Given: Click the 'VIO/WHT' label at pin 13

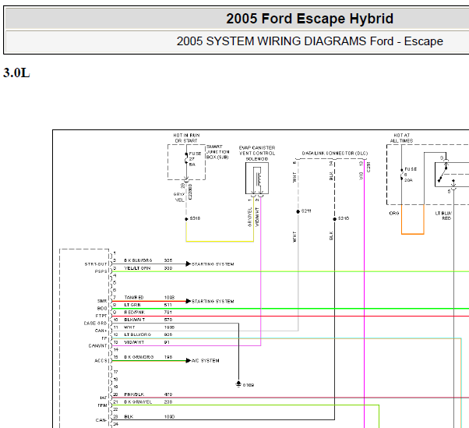Looking at the screenshot, I should (134, 342).
